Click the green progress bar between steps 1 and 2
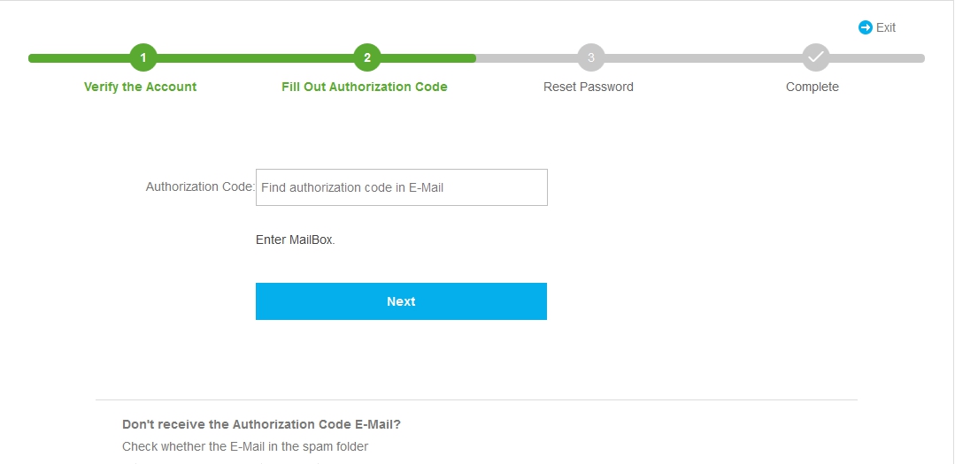This screenshot has width=955, height=464. click(255, 58)
